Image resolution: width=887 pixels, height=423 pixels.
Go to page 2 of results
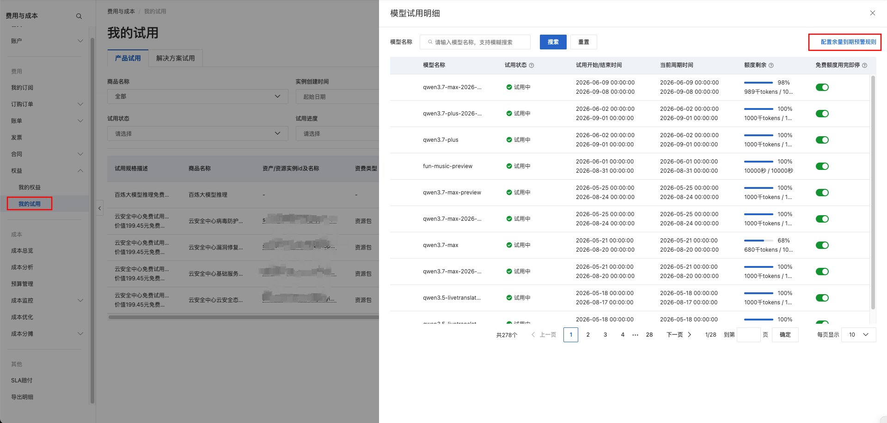coord(588,335)
